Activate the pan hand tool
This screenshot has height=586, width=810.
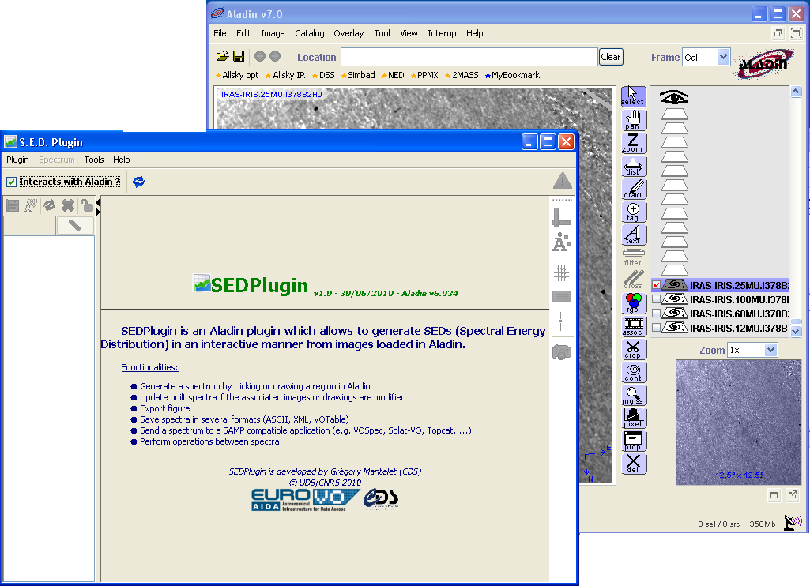tap(633, 120)
